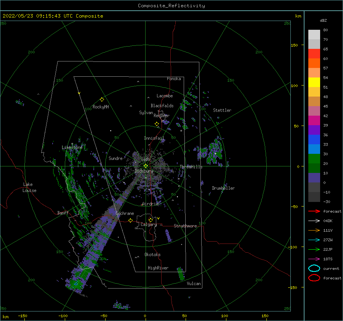Click the Lacombe city label

pyautogui.click(x=165, y=96)
